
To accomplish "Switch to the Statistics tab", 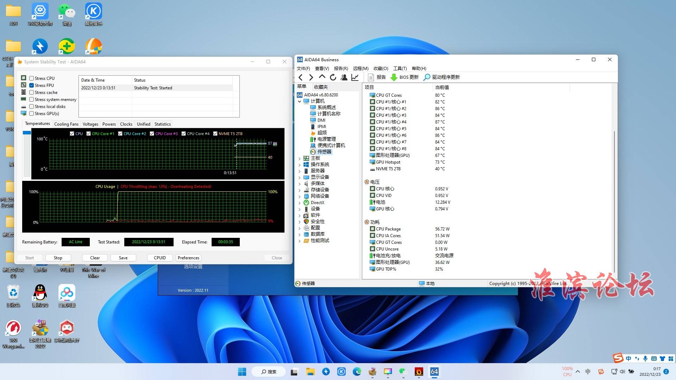I will pyautogui.click(x=162, y=124).
